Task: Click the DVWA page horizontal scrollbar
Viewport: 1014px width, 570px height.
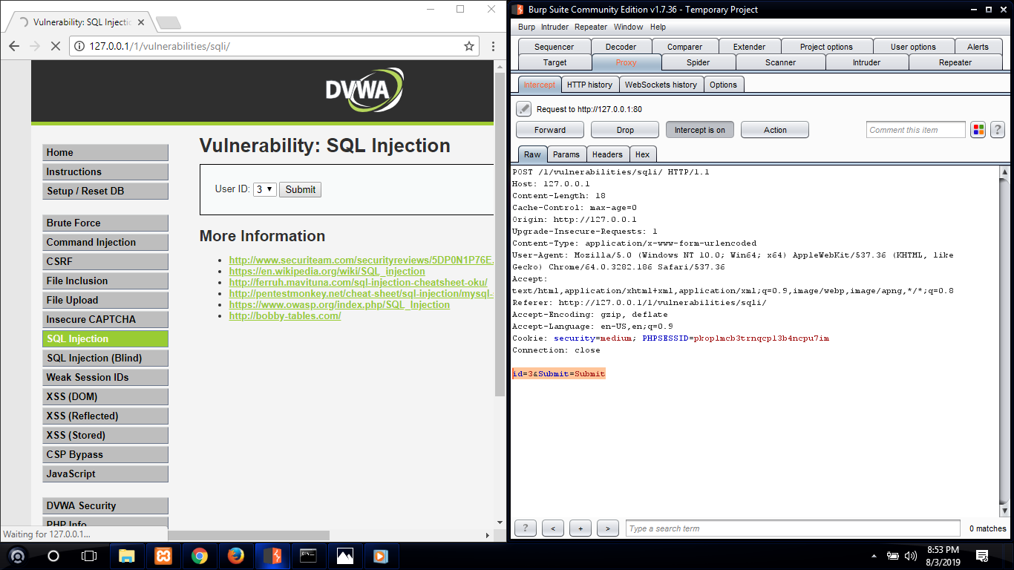Action: [249, 535]
